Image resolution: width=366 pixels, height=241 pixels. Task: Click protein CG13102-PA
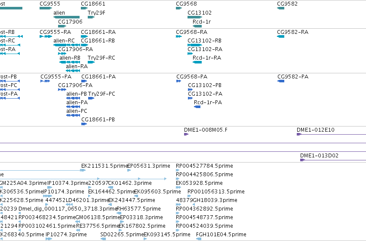(205, 94)
